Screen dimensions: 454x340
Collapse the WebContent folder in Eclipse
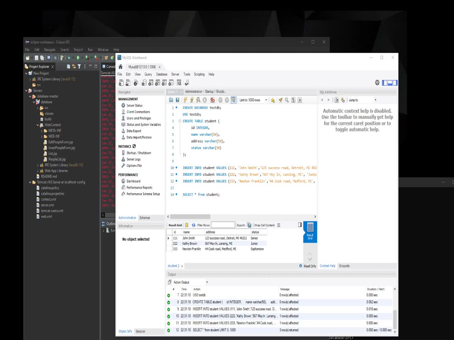tap(38, 125)
